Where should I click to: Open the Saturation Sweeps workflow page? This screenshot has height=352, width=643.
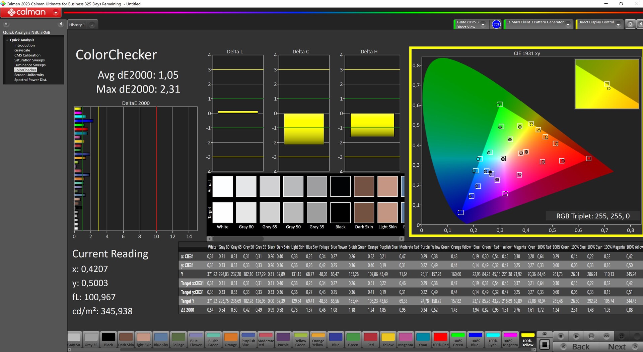tap(29, 60)
